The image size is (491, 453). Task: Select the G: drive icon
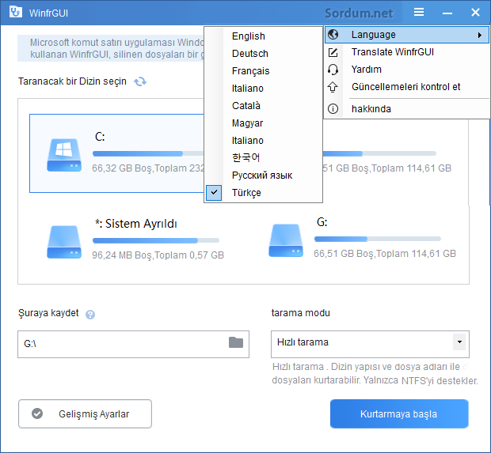286,240
